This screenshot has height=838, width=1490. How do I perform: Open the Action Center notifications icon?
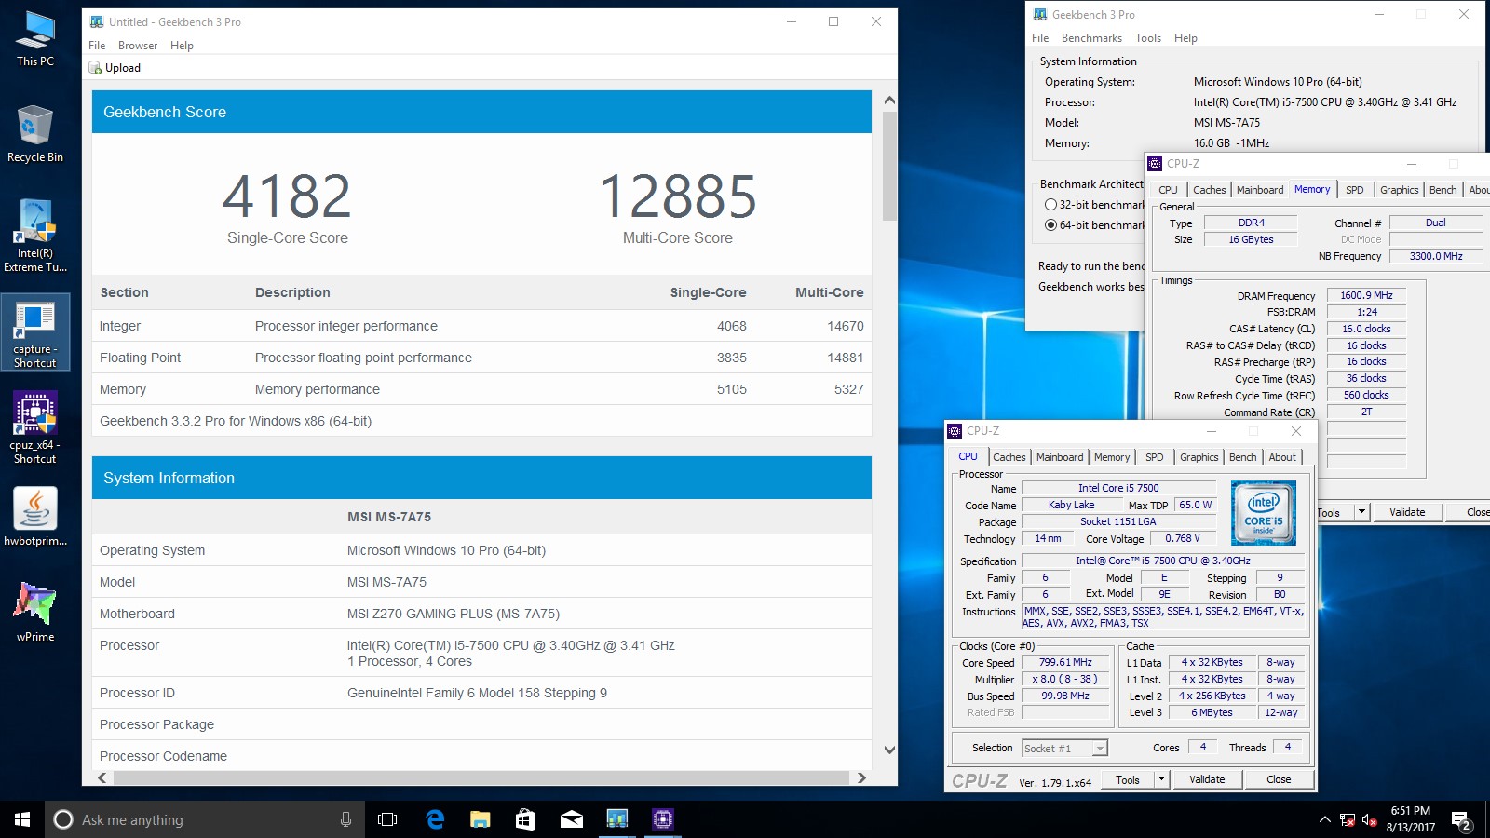tap(1460, 819)
